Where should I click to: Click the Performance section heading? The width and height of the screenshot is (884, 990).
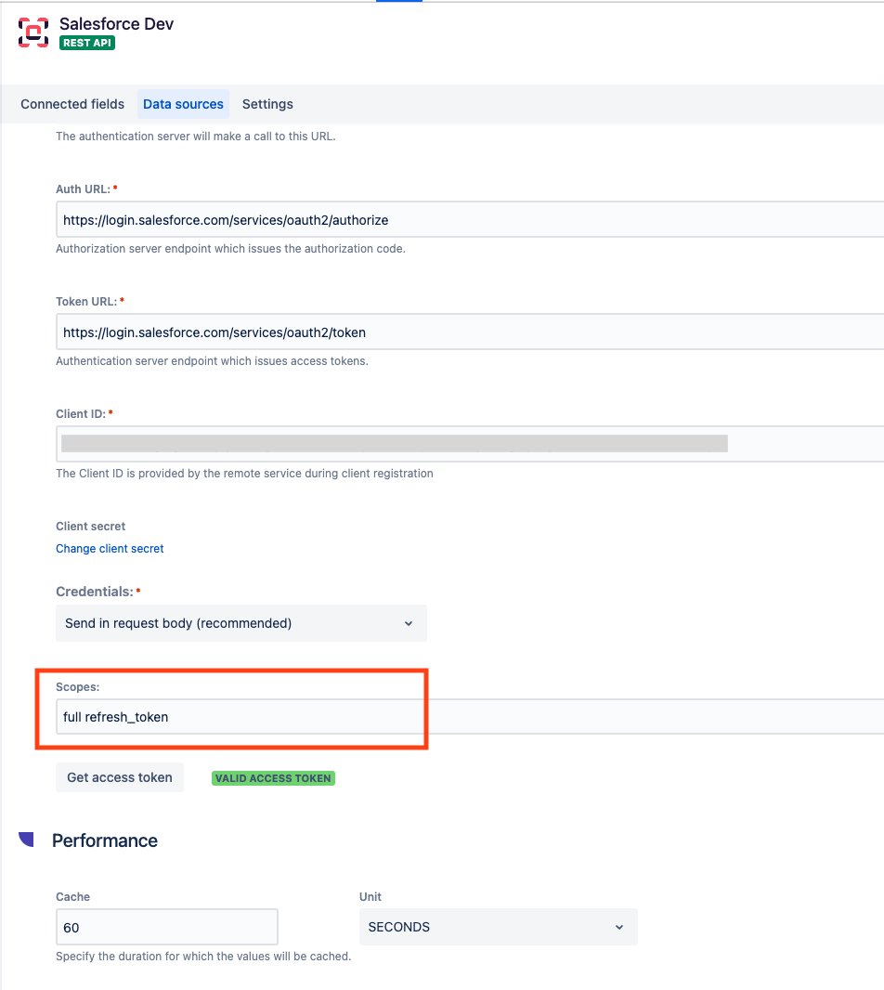click(x=105, y=840)
